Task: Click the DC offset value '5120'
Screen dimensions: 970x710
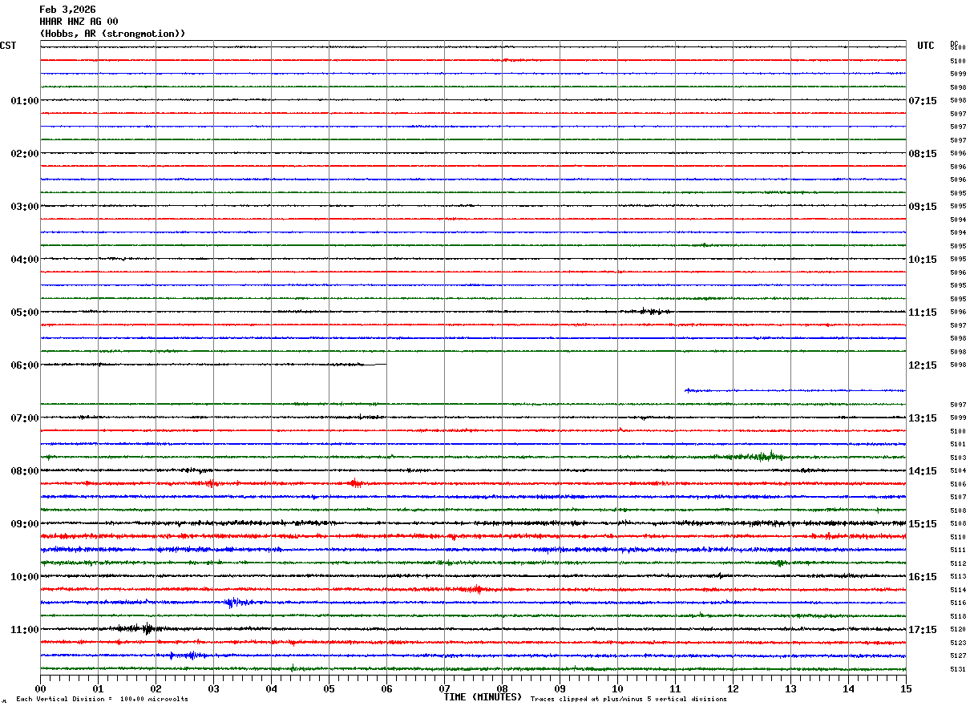Action: point(958,630)
